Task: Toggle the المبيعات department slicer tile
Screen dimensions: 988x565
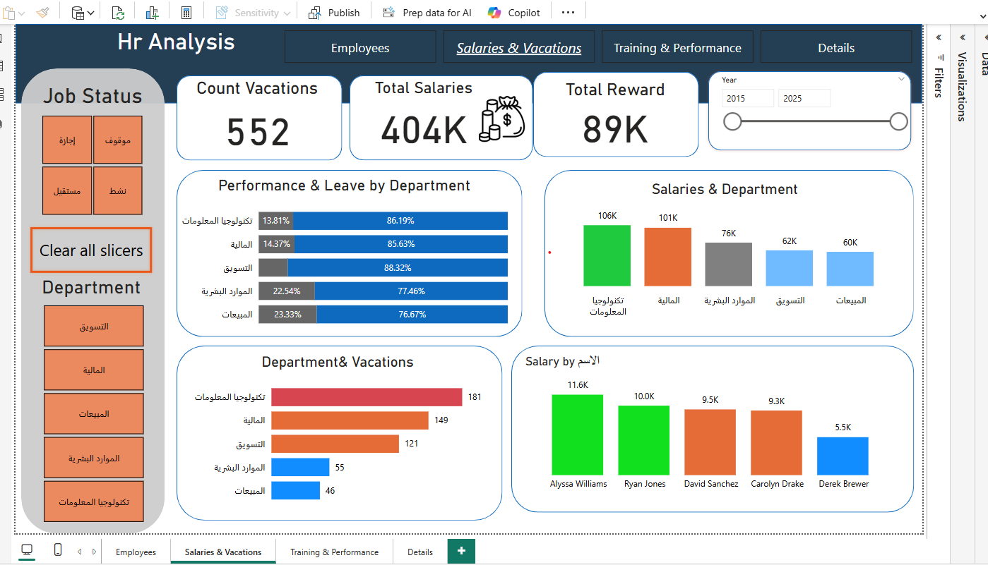Action: click(x=93, y=413)
